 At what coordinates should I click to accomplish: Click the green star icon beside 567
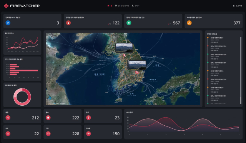tap(129, 23)
